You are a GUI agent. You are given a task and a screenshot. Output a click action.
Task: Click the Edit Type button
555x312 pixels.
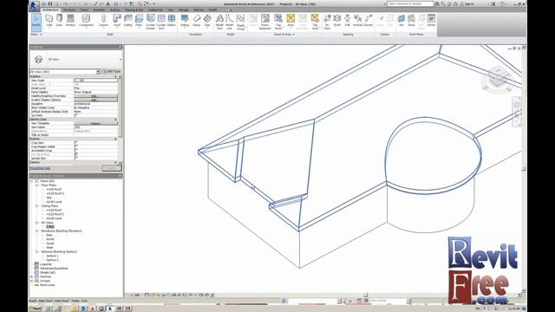tap(112, 71)
